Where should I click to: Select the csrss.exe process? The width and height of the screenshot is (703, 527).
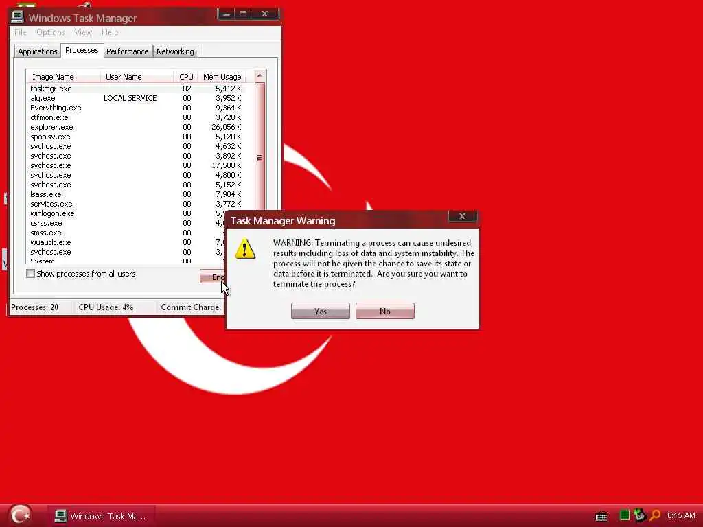pos(127,223)
